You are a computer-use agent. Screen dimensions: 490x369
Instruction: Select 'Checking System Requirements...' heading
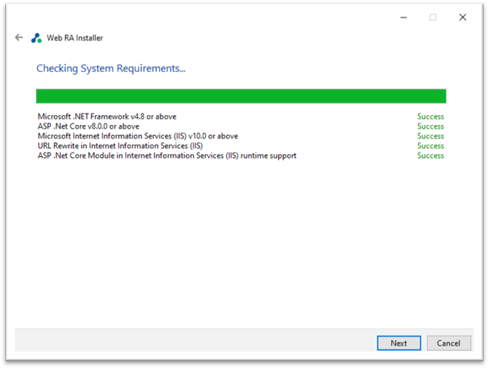tap(111, 68)
